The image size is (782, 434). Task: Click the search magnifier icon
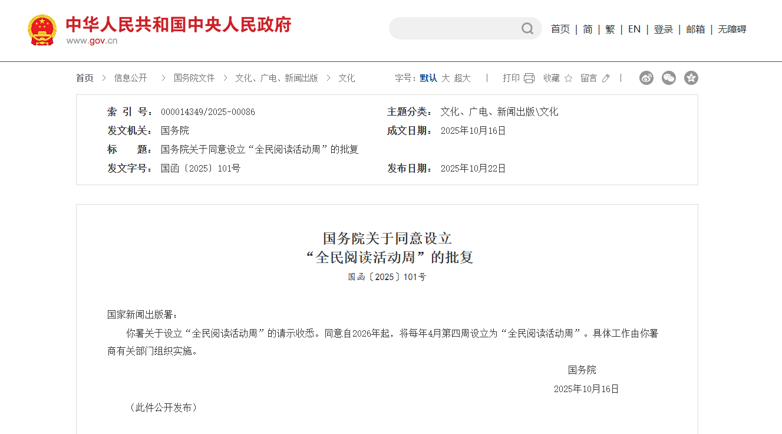[x=527, y=28]
